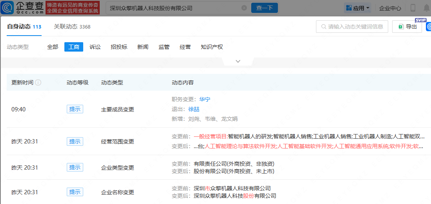Open 企业中心 in the header
Screen dimensions: 431x204
coord(390,8)
